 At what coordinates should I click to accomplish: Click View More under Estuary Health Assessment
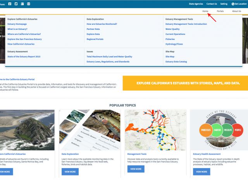[201, 172]
